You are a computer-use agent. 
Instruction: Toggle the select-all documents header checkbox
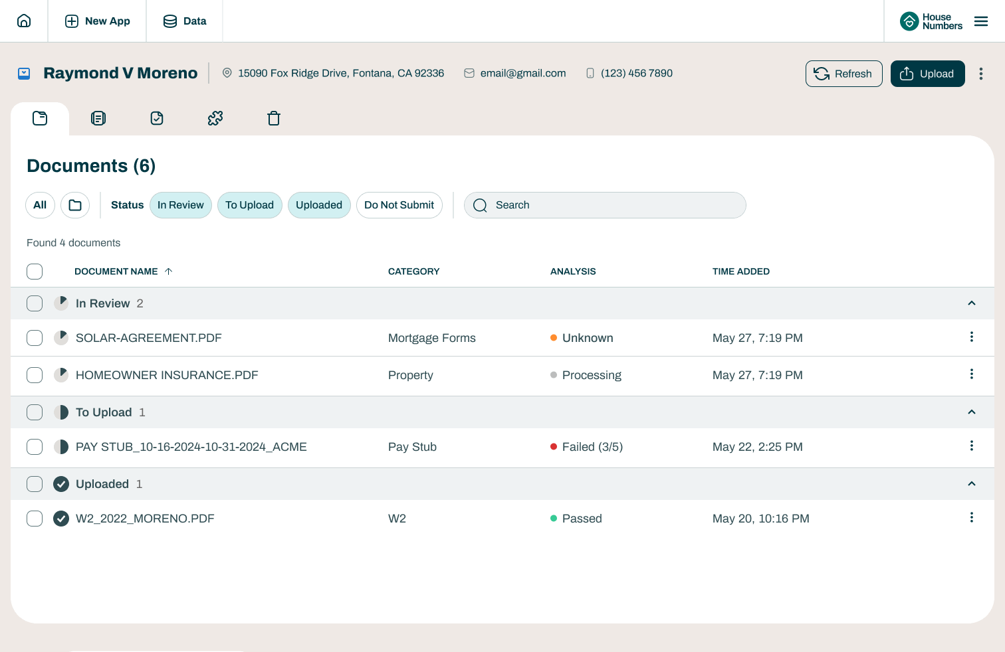pyautogui.click(x=35, y=272)
